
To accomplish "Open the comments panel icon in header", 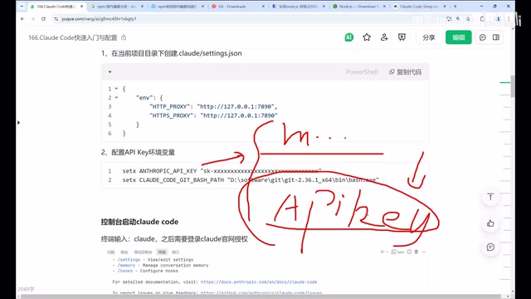I will (x=483, y=37).
